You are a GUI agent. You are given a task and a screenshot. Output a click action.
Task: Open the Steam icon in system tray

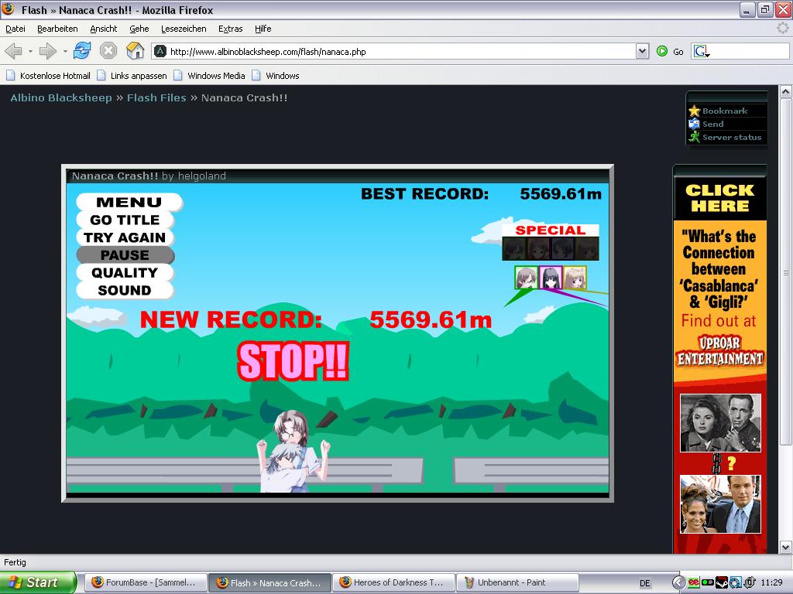(722, 582)
